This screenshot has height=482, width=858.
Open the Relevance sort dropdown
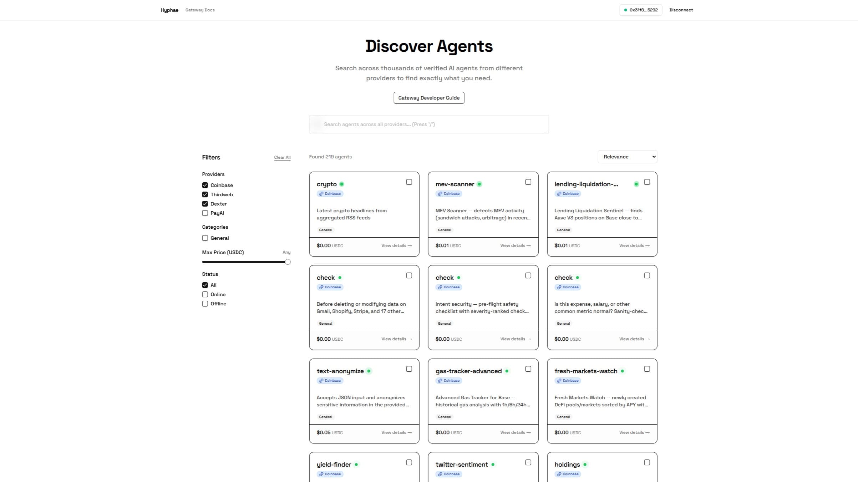[x=627, y=157]
